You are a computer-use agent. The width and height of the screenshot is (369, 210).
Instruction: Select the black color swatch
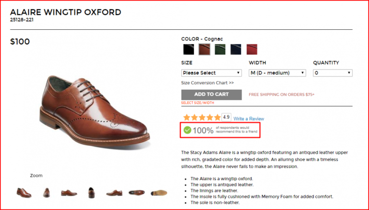(x=188, y=49)
